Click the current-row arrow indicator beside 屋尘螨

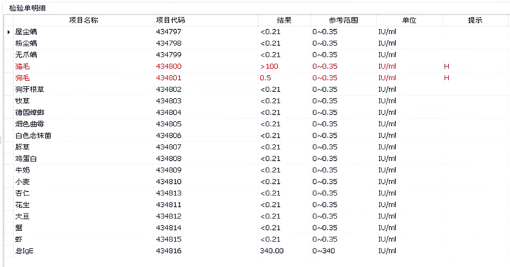(9, 32)
